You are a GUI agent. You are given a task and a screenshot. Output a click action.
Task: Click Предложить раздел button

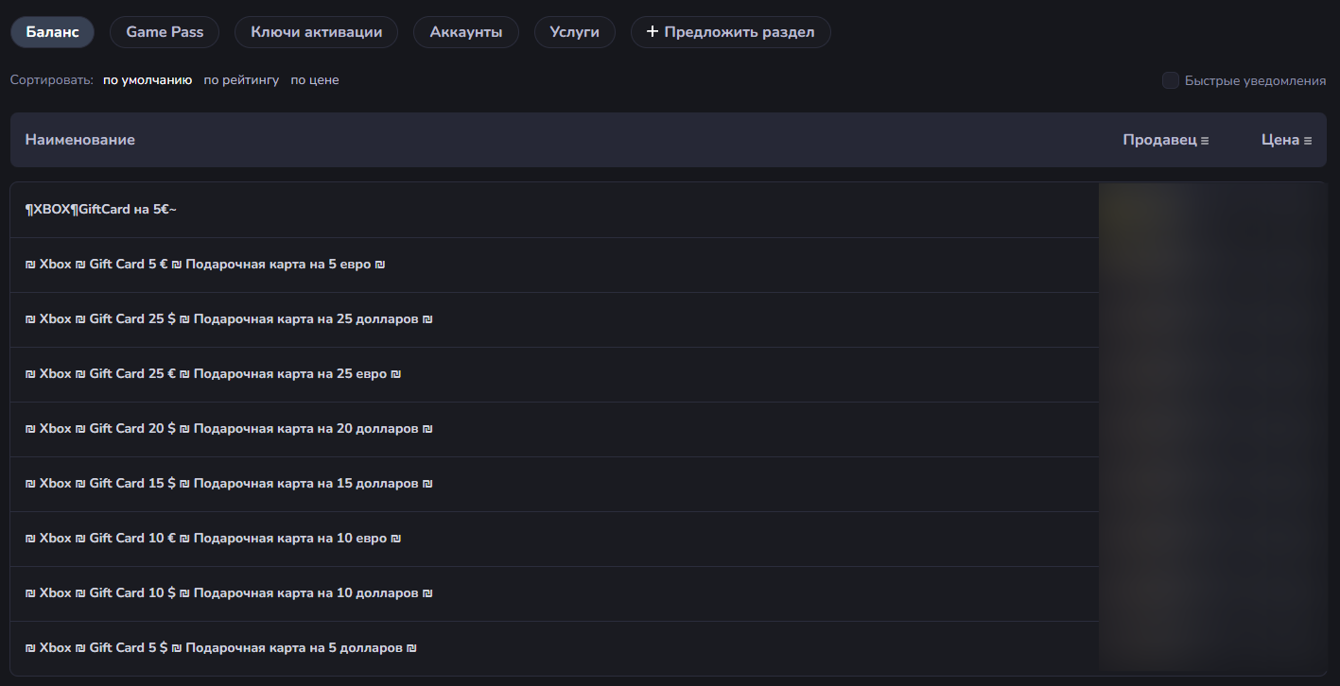pyautogui.click(x=730, y=32)
